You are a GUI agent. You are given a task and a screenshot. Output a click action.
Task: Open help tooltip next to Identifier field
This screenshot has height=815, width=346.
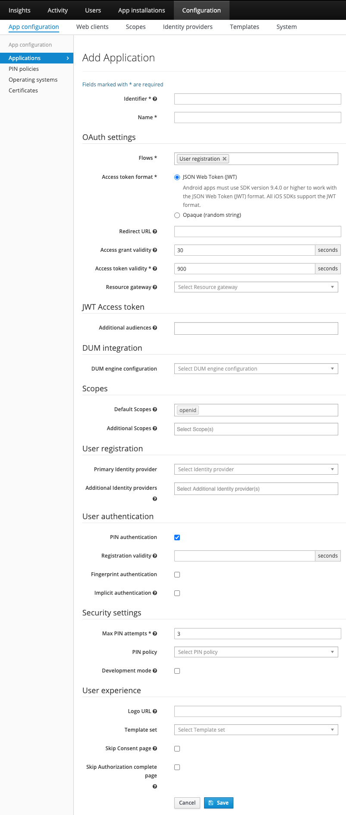[x=154, y=98]
